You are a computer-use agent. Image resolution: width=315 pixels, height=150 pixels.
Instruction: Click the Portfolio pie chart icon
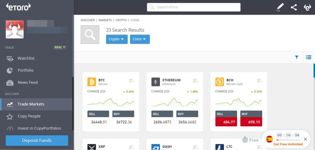pyautogui.click(x=10, y=70)
